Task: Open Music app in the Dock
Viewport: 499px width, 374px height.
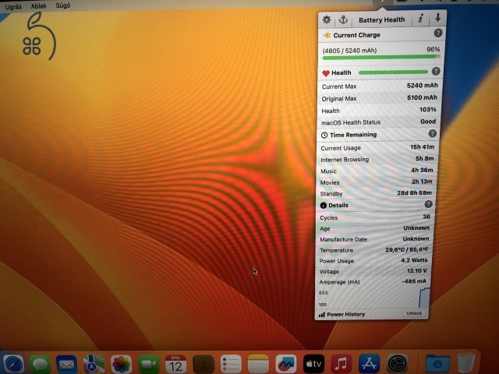Action: pyautogui.click(x=342, y=365)
